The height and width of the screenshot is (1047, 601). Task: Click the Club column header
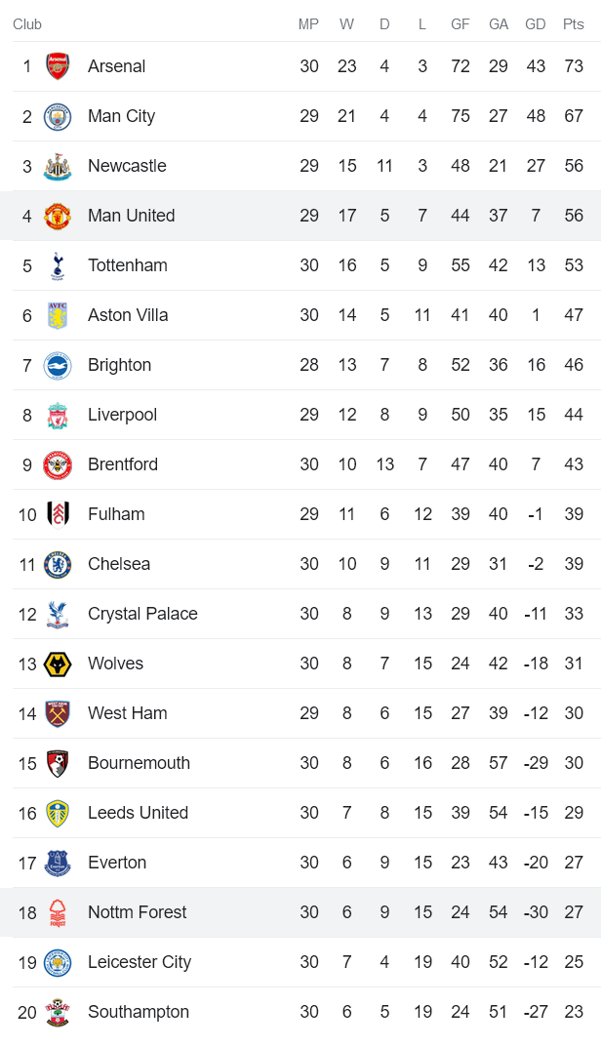click(27, 24)
